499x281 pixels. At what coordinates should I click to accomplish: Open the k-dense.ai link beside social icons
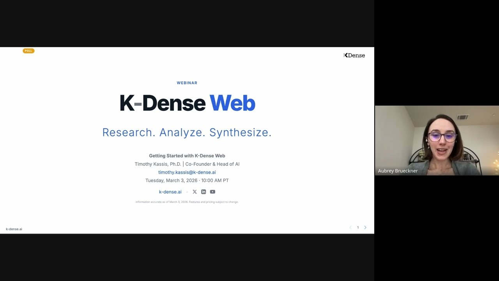pos(170,192)
